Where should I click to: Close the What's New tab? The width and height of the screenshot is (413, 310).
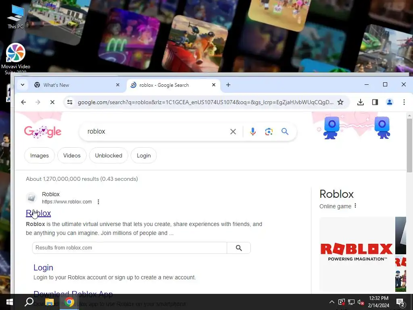click(x=118, y=85)
